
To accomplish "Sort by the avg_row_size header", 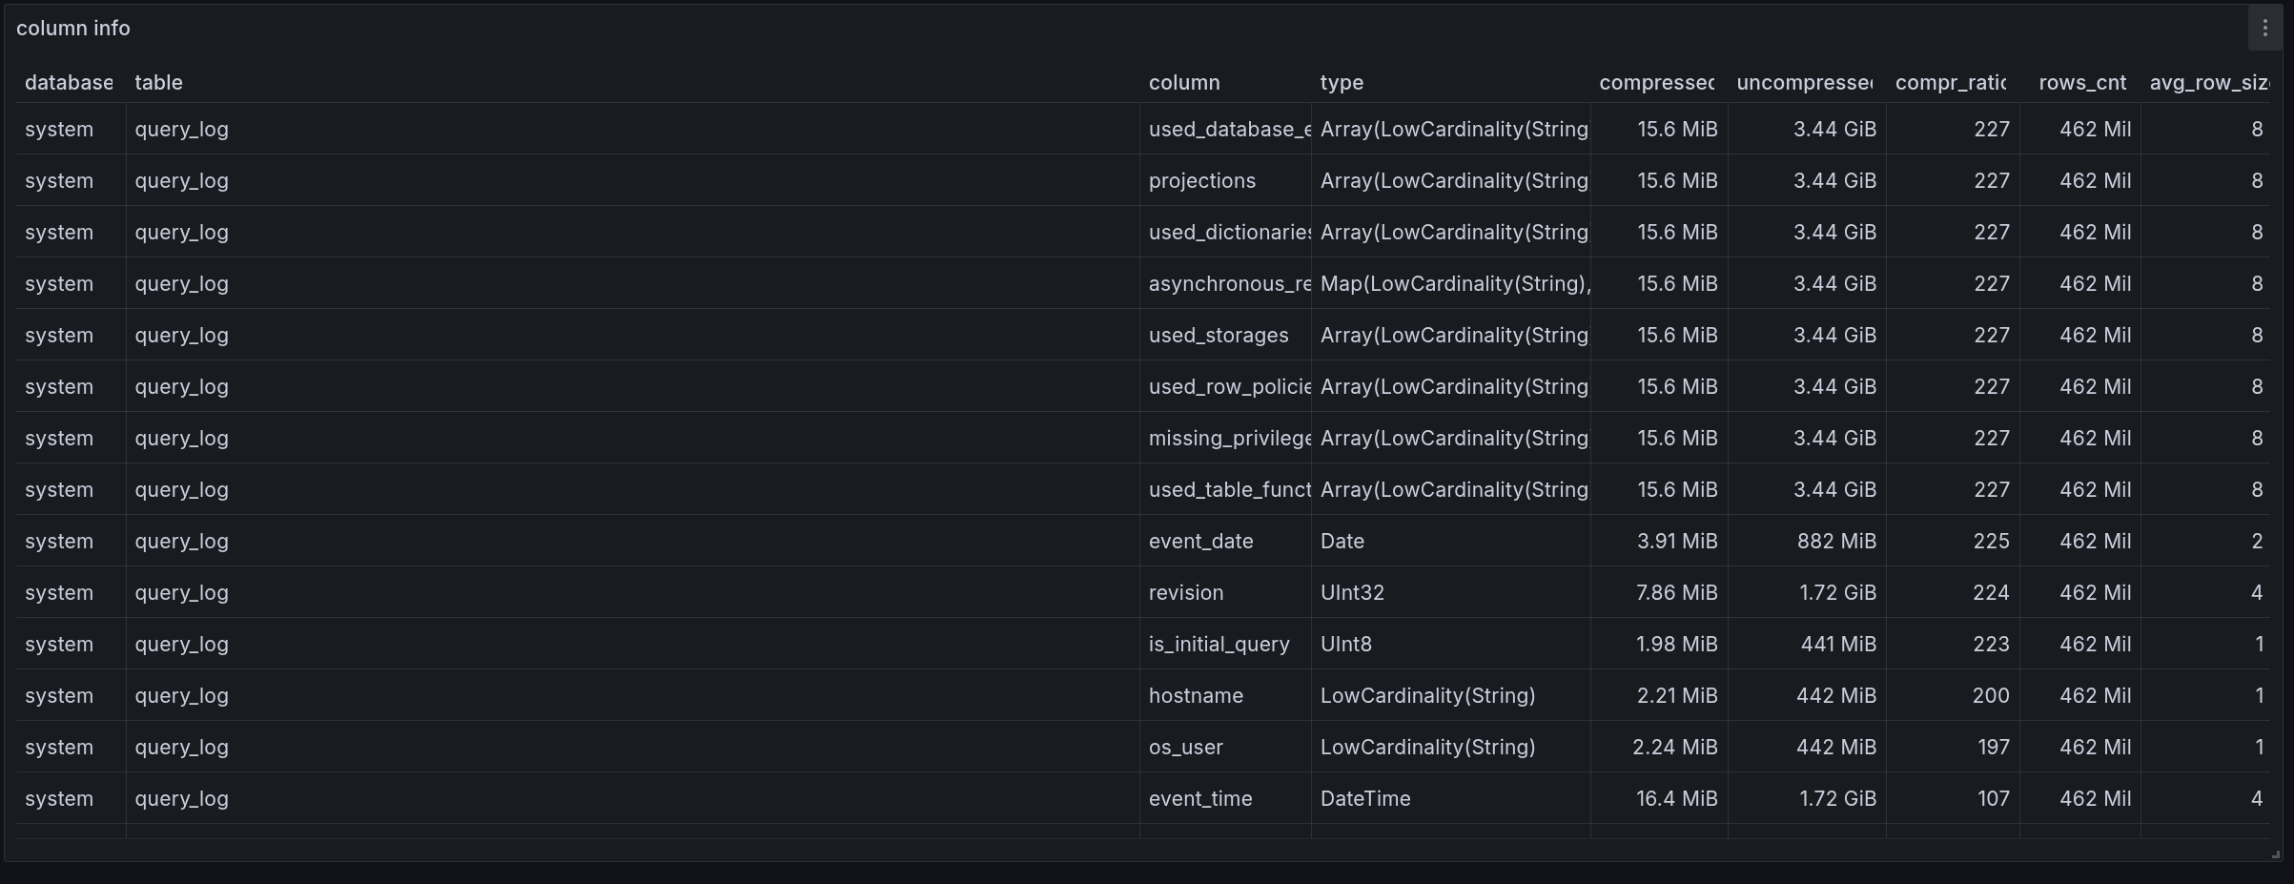I will point(2208,83).
